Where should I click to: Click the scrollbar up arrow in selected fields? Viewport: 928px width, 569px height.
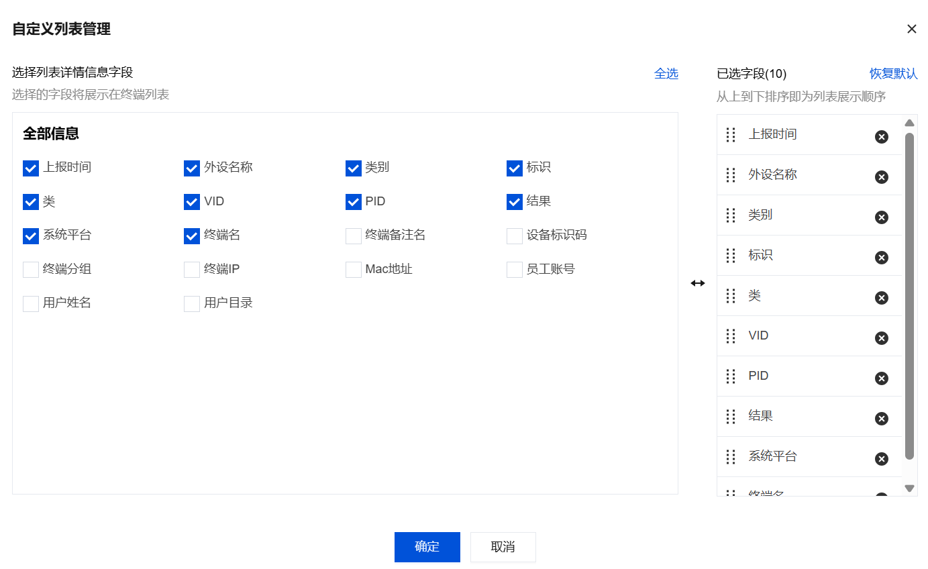[x=909, y=123]
